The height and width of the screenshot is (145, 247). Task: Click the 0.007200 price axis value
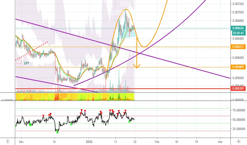point(238,4)
